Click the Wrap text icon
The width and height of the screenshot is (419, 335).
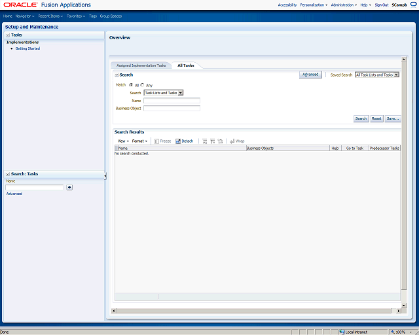(232, 141)
